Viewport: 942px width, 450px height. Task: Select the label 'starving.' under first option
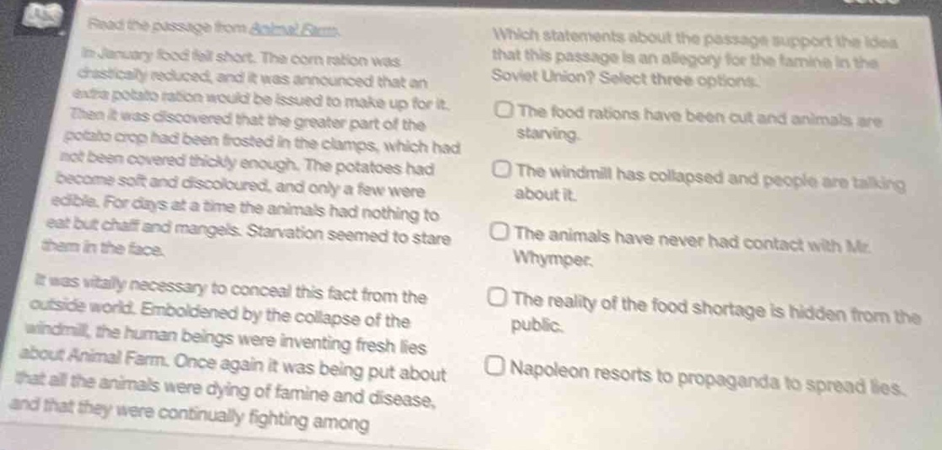pyautogui.click(x=549, y=136)
